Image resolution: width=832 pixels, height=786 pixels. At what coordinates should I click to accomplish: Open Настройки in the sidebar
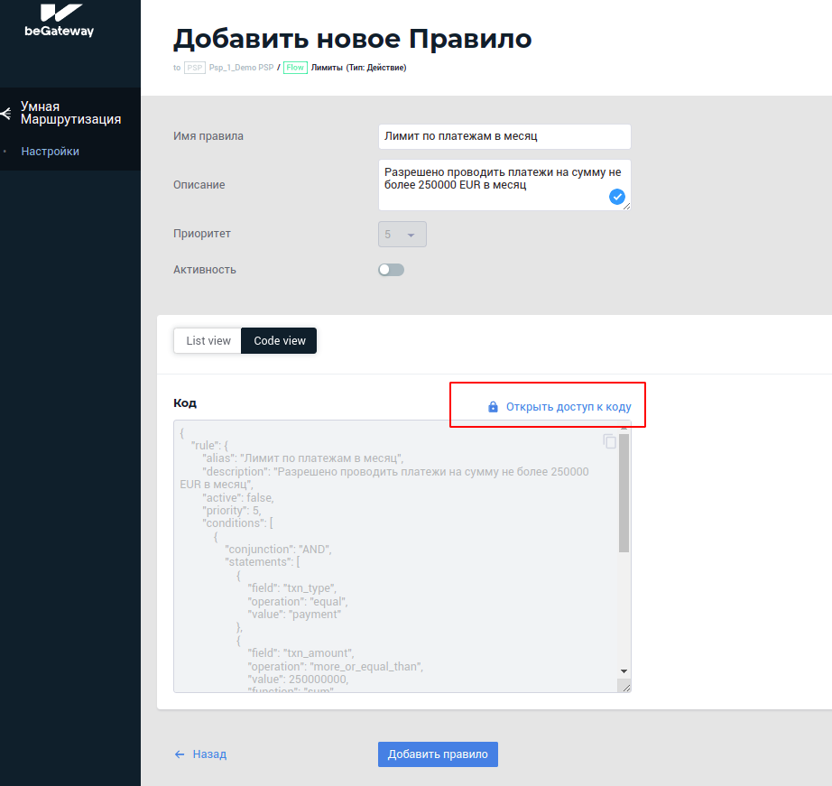click(51, 152)
